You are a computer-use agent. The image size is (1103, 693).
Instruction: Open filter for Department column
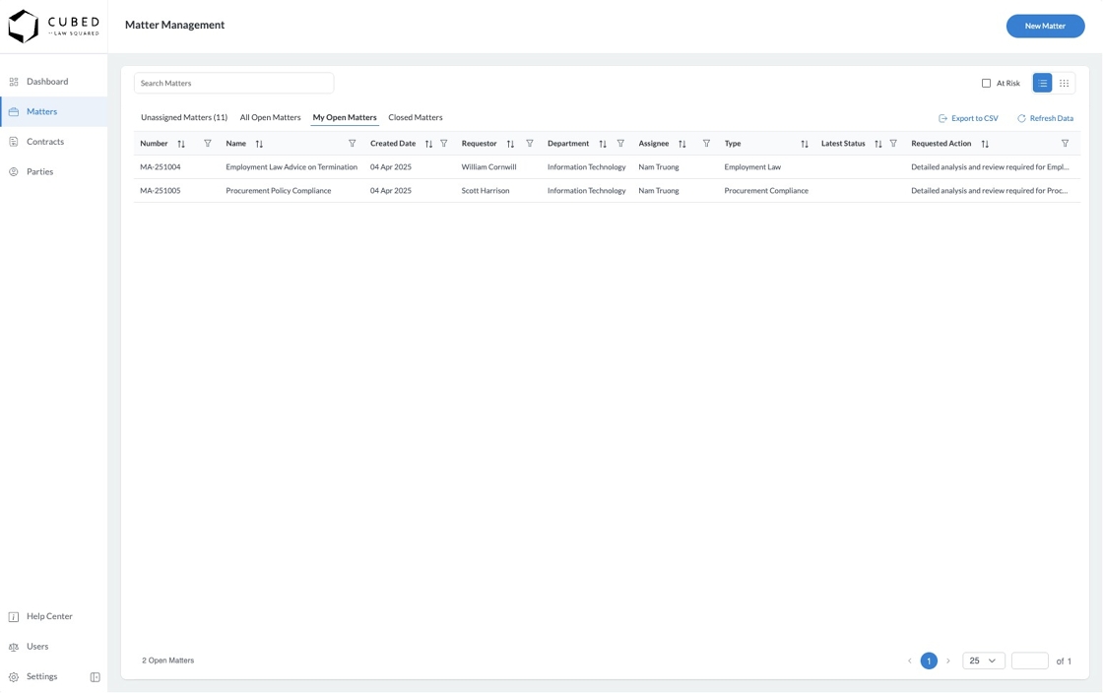tap(620, 144)
